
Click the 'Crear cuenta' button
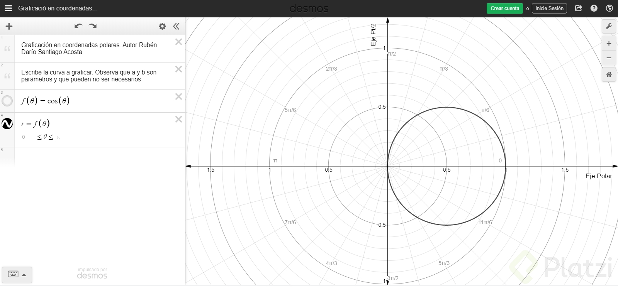tap(505, 8)
